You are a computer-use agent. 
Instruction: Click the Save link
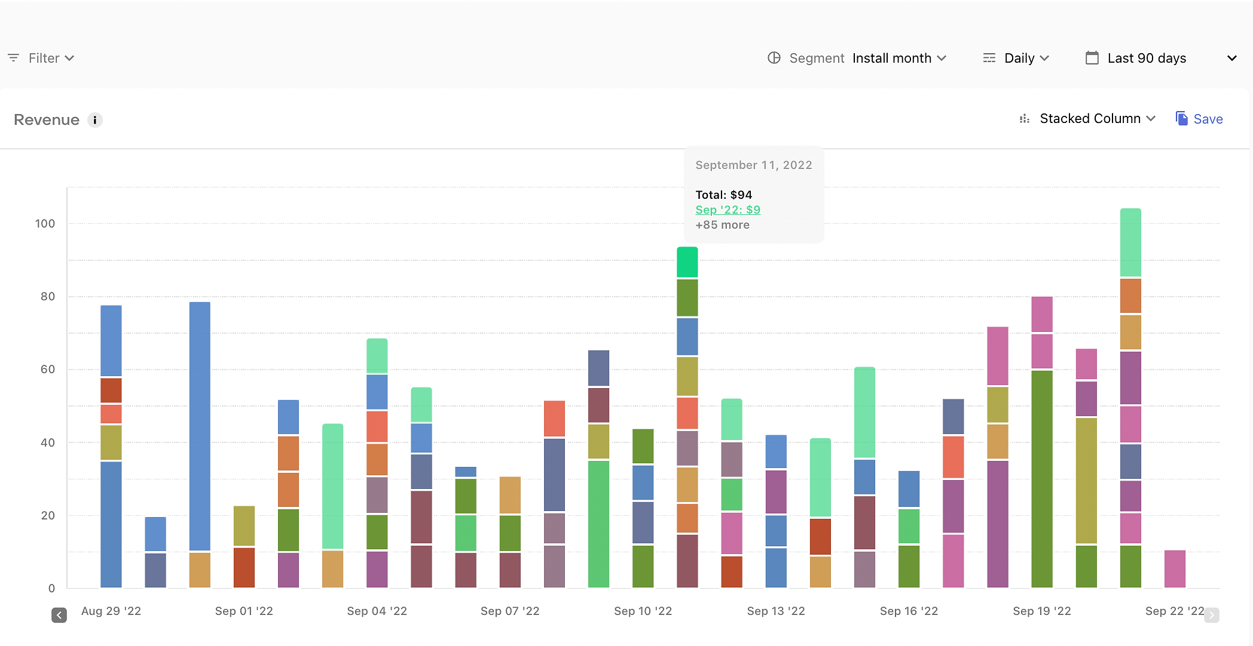point(1208,119)
